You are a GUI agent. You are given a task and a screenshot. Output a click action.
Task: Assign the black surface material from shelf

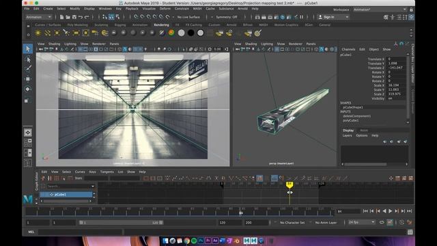click(x=191, y=33)
